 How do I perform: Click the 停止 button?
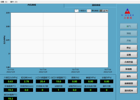point(129,48)
